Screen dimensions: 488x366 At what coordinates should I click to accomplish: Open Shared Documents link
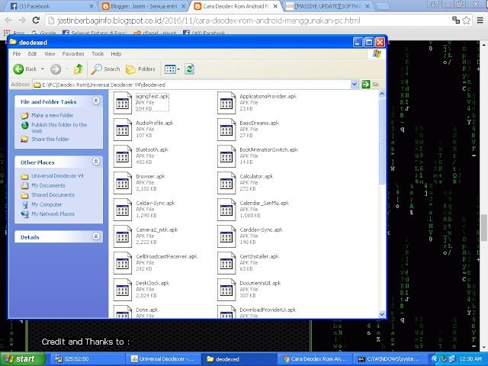(53, 195)
